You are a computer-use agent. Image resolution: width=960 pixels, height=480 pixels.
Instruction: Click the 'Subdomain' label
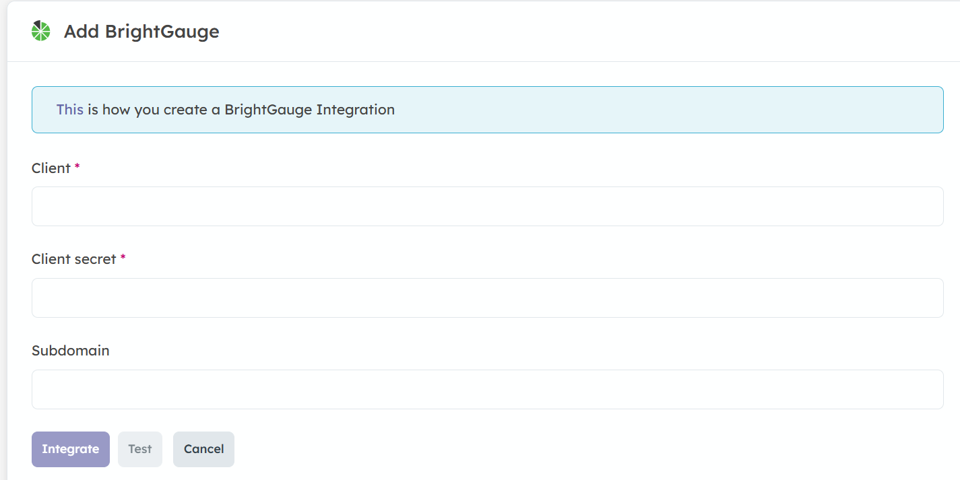(71, 351)
